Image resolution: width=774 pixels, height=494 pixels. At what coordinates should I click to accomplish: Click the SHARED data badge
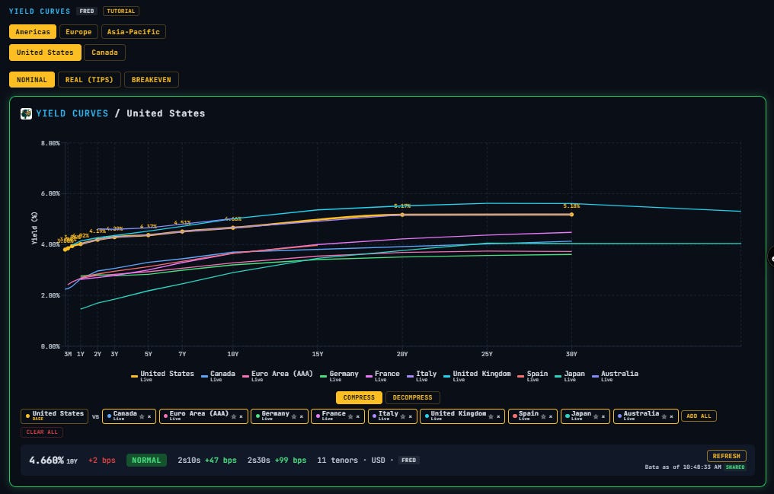735,467
